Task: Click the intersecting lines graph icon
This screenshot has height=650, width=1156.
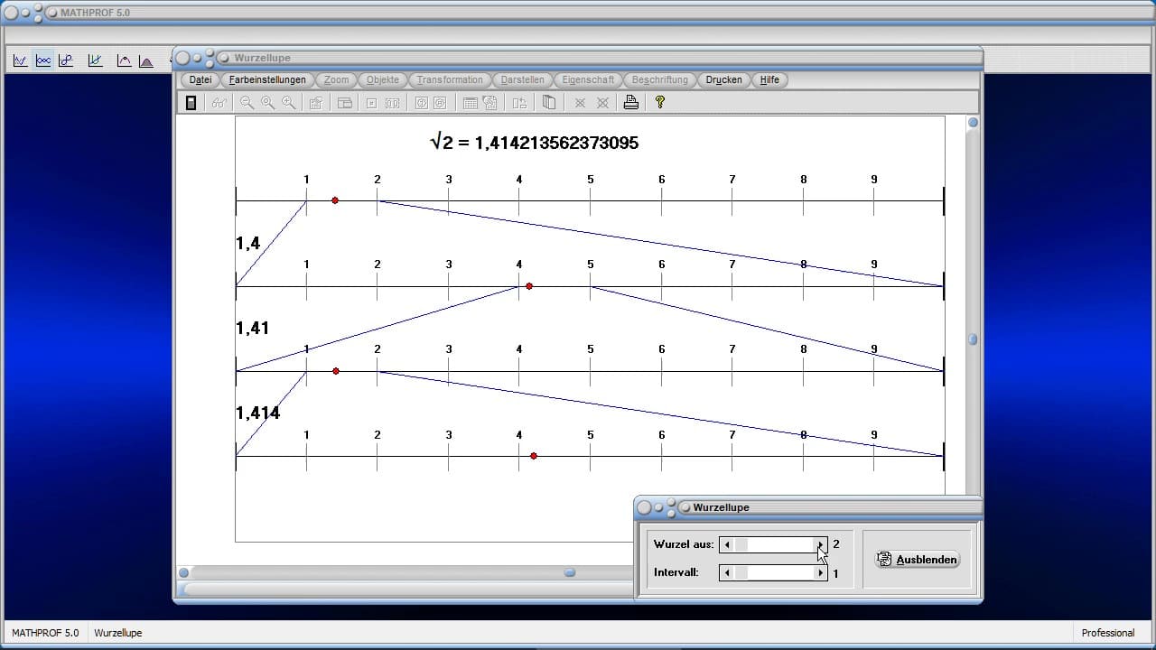Action: tap(95, 61)
